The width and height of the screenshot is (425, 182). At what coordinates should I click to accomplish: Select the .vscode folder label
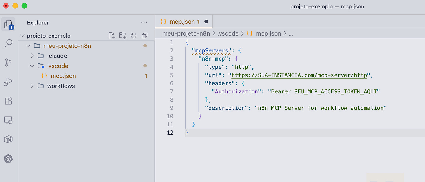[58, 66]
